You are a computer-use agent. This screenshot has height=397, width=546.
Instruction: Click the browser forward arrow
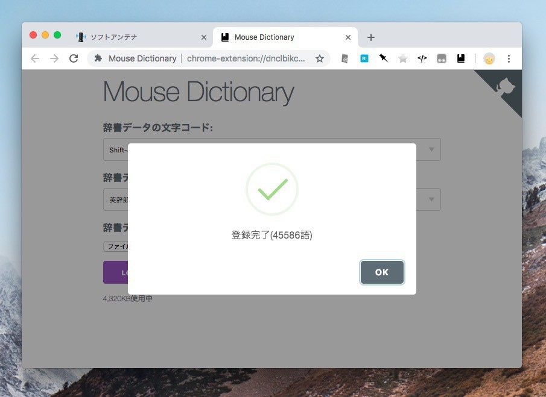click(54, 58)
